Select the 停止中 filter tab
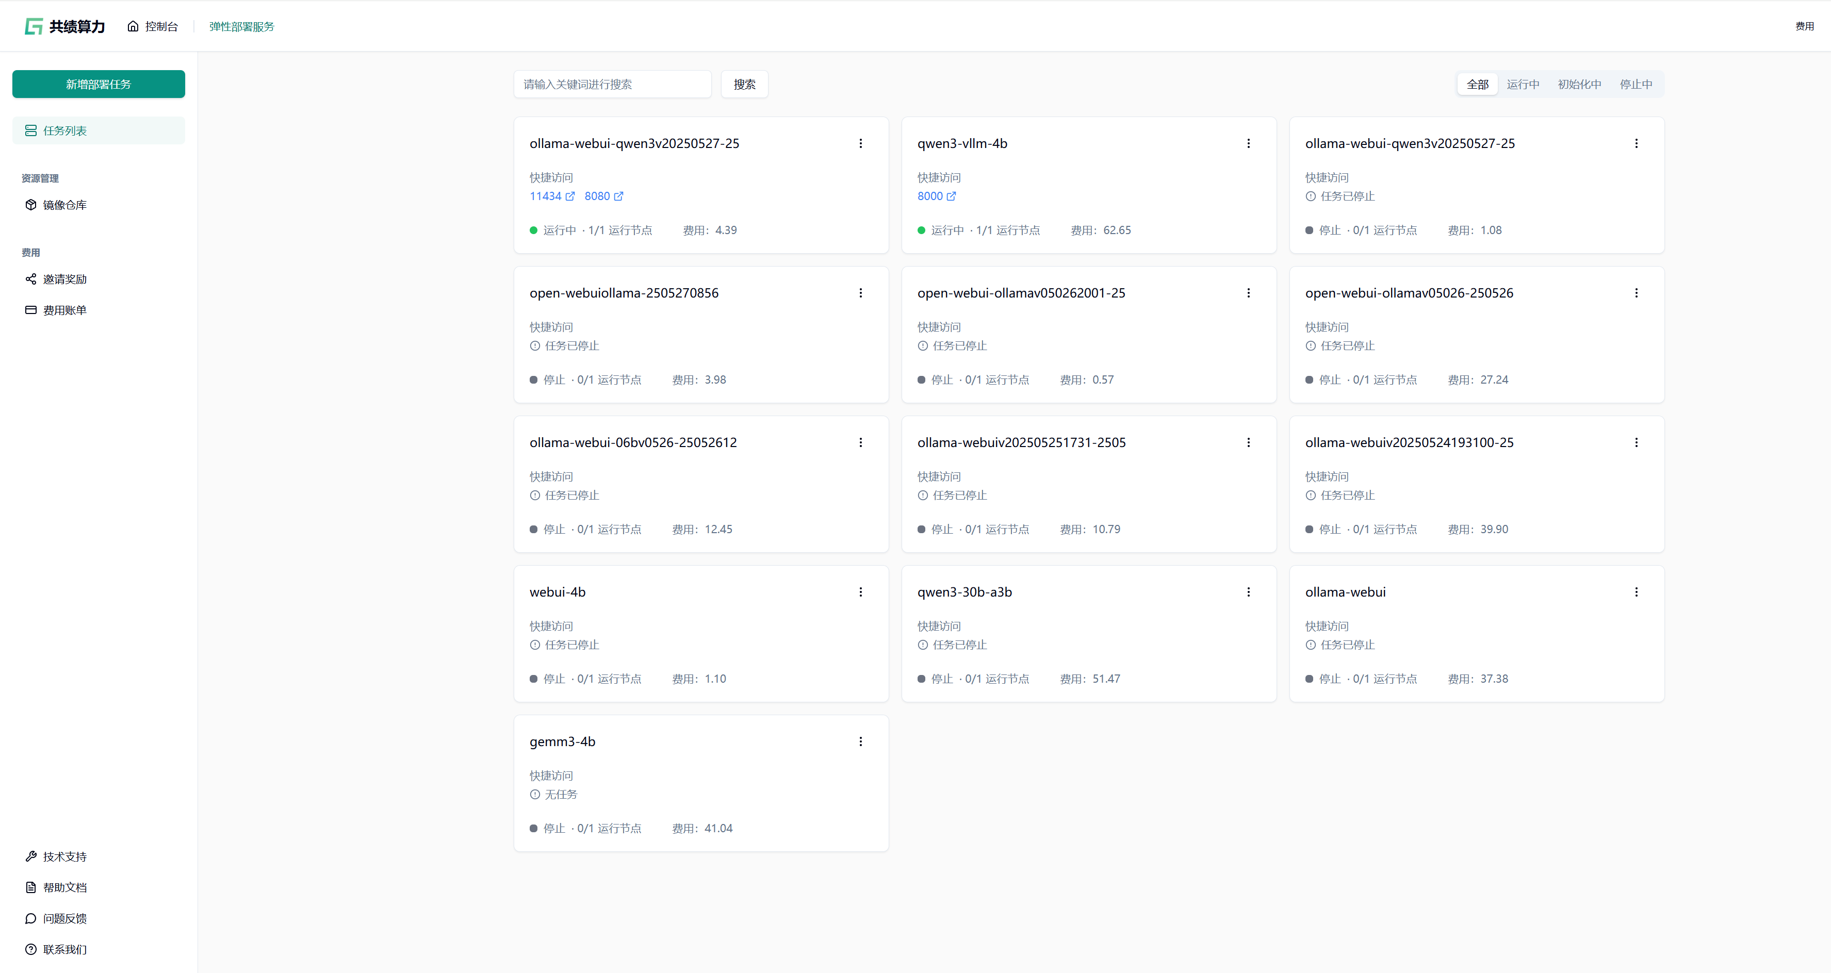 (1636, 85)
